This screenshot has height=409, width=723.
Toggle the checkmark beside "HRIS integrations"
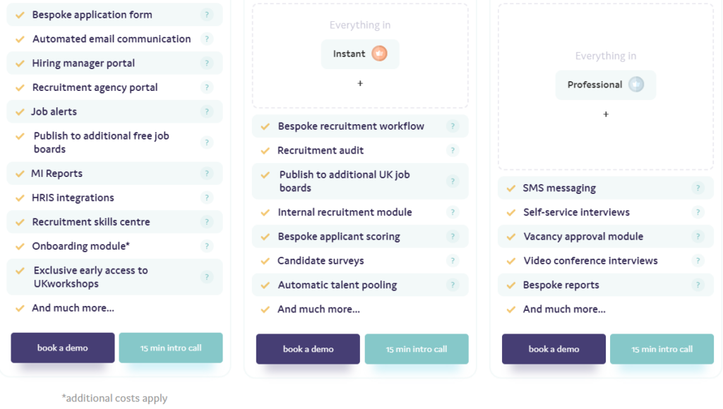[x=19, y=197]
